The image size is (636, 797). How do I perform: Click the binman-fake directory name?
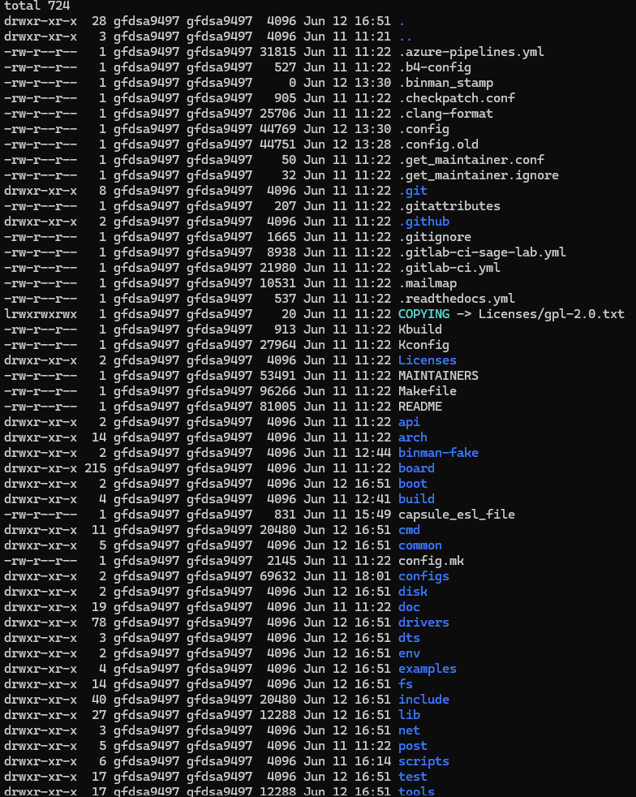pyautogui.click(x=438, y=452)
